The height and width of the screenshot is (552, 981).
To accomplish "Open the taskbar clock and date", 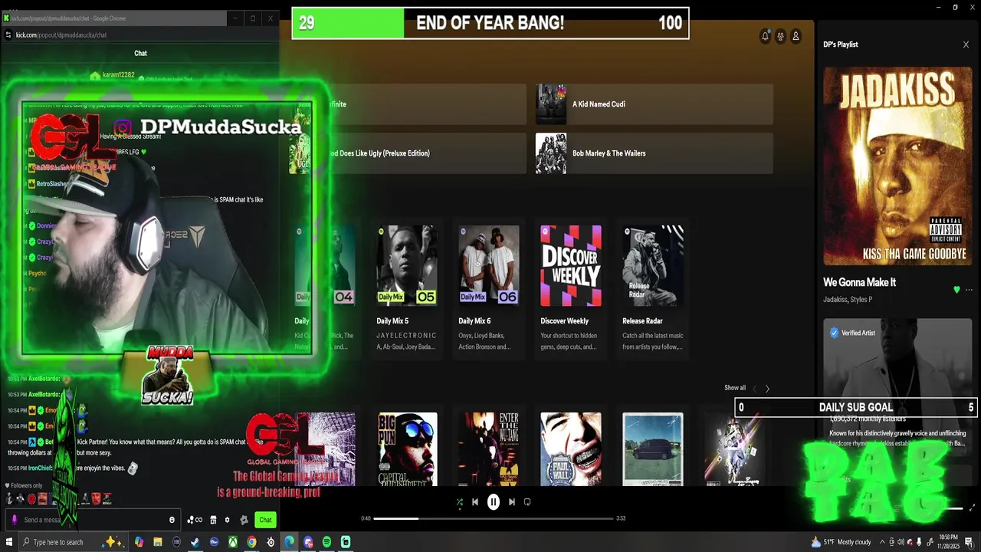I will (949, 542).
